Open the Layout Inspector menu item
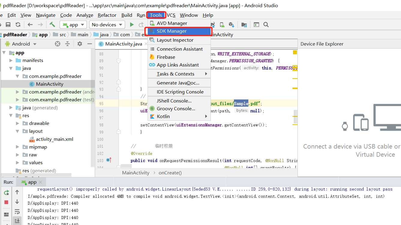Viewport: 401px width, 225px height. (x=175, y=40)
